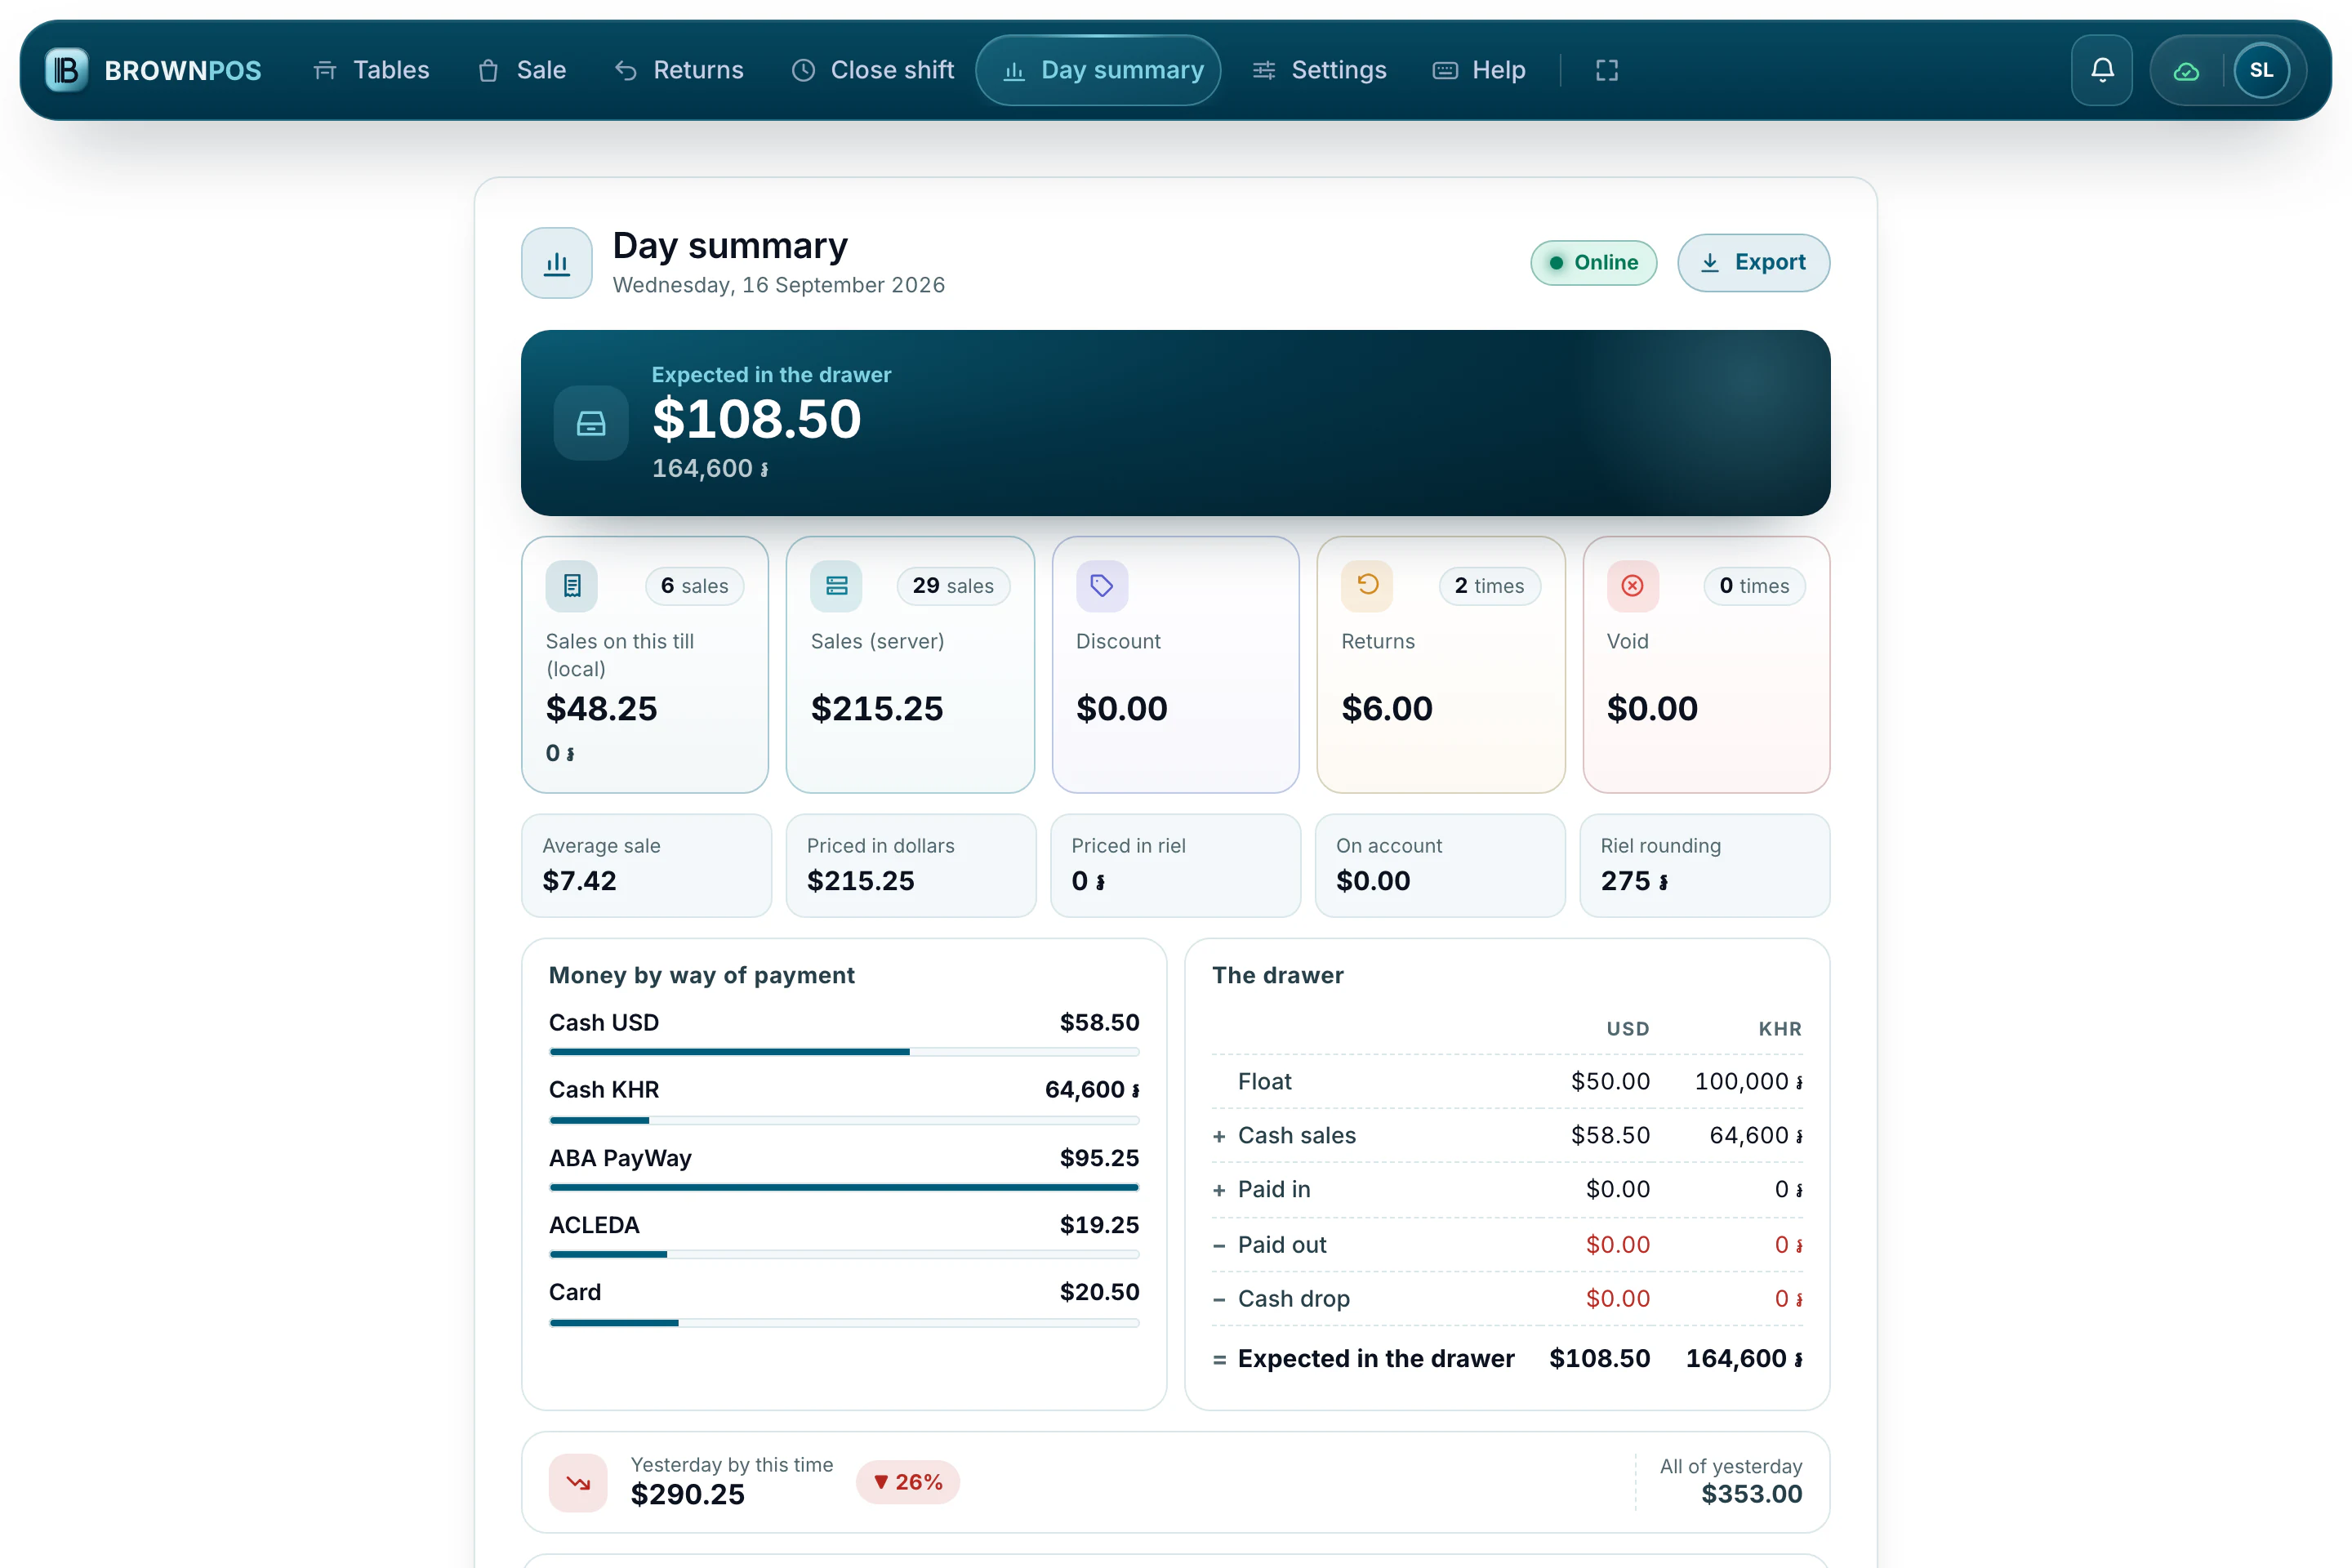Open notifications bell
This screenshot has width=2352, height=1568.
(x=2102, y=70)
